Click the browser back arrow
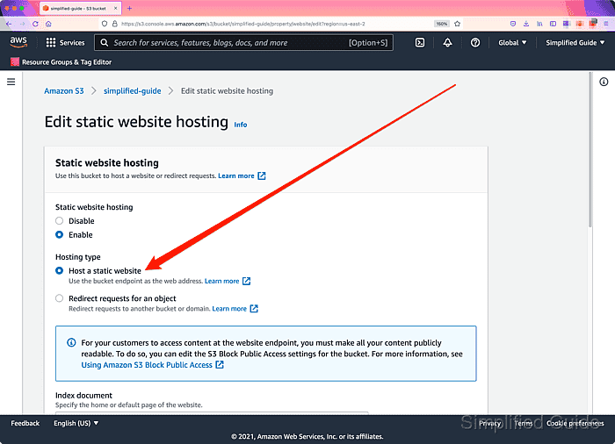The height and width of the screenshot is (444, 615). pos(9,24)
